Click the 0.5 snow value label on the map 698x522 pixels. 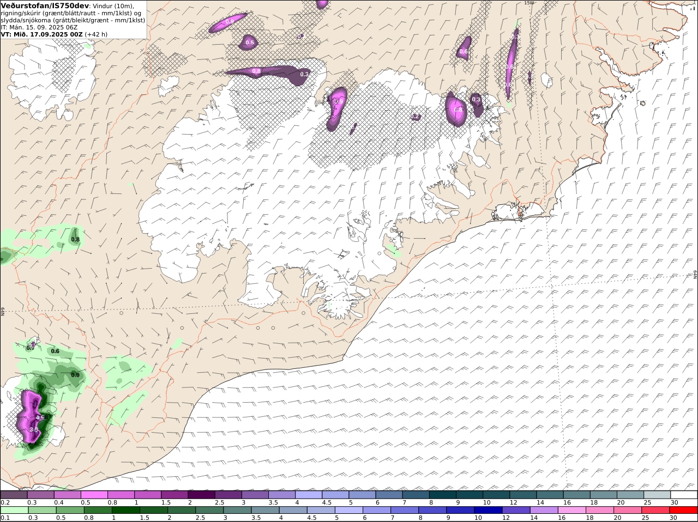250,43
